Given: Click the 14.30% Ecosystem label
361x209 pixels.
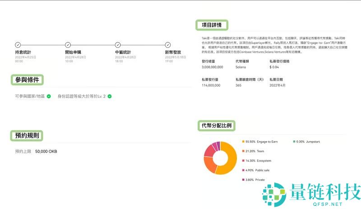Looking at the screenshot, I should pyautogui.click(x=258, y=161).
